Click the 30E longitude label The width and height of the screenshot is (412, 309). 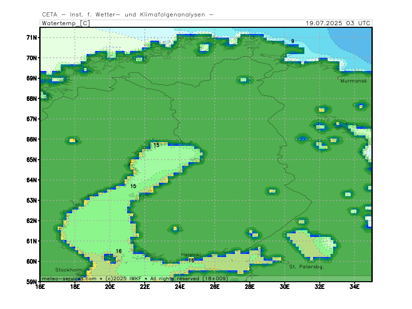tap(285, 286)
